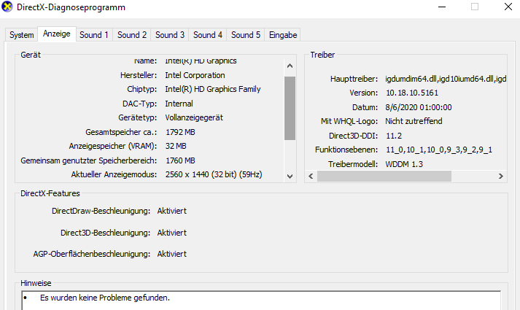Click the 'Nicht zutreffend' WHQL value
Screen dimensions: 520x310
[x=414, y=121]
